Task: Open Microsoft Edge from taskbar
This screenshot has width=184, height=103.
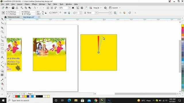Action: (x=69, y=100)
